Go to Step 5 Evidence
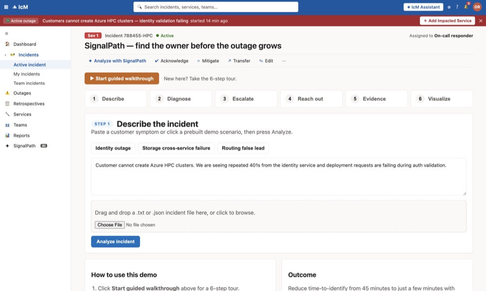 click(377, 98)
